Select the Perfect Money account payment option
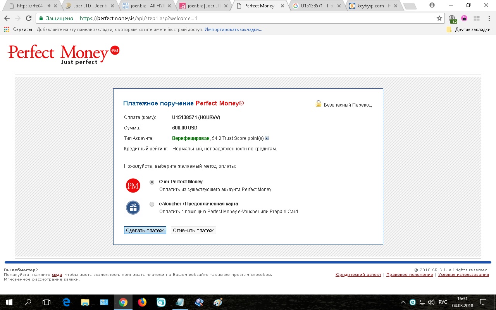Image resolution: width=496 pixels, height=310 pixels. [x=152, y=182]
